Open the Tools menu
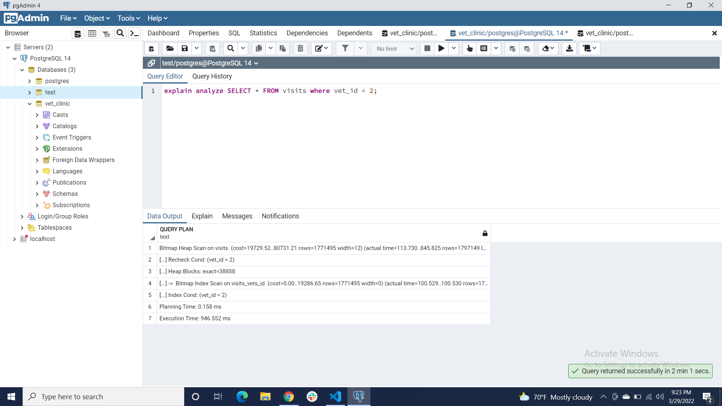This screenshot has height=406, width=722. [128, 18]
